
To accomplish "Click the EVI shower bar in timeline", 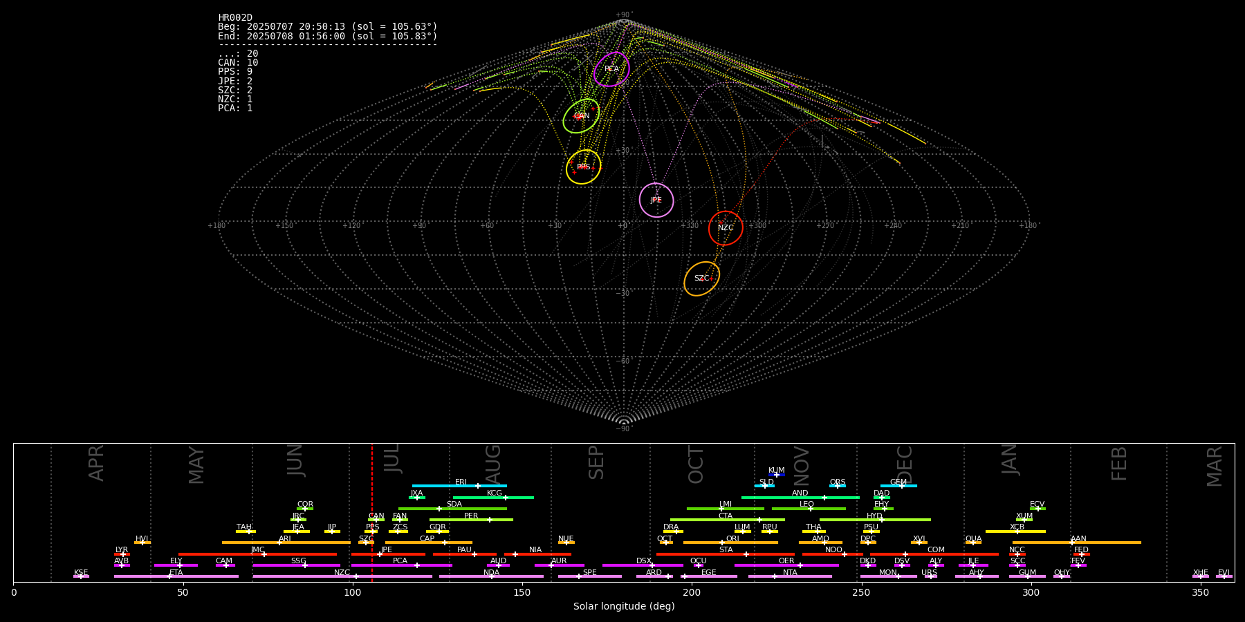I will (1224, 576).
